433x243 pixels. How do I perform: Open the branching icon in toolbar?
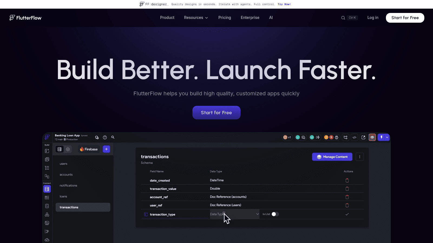point(346,137)
